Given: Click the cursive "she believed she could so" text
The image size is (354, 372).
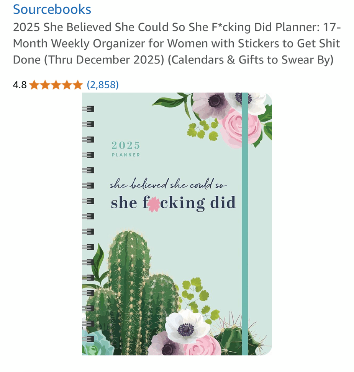Looking at the screenshot, I should 169,185.
